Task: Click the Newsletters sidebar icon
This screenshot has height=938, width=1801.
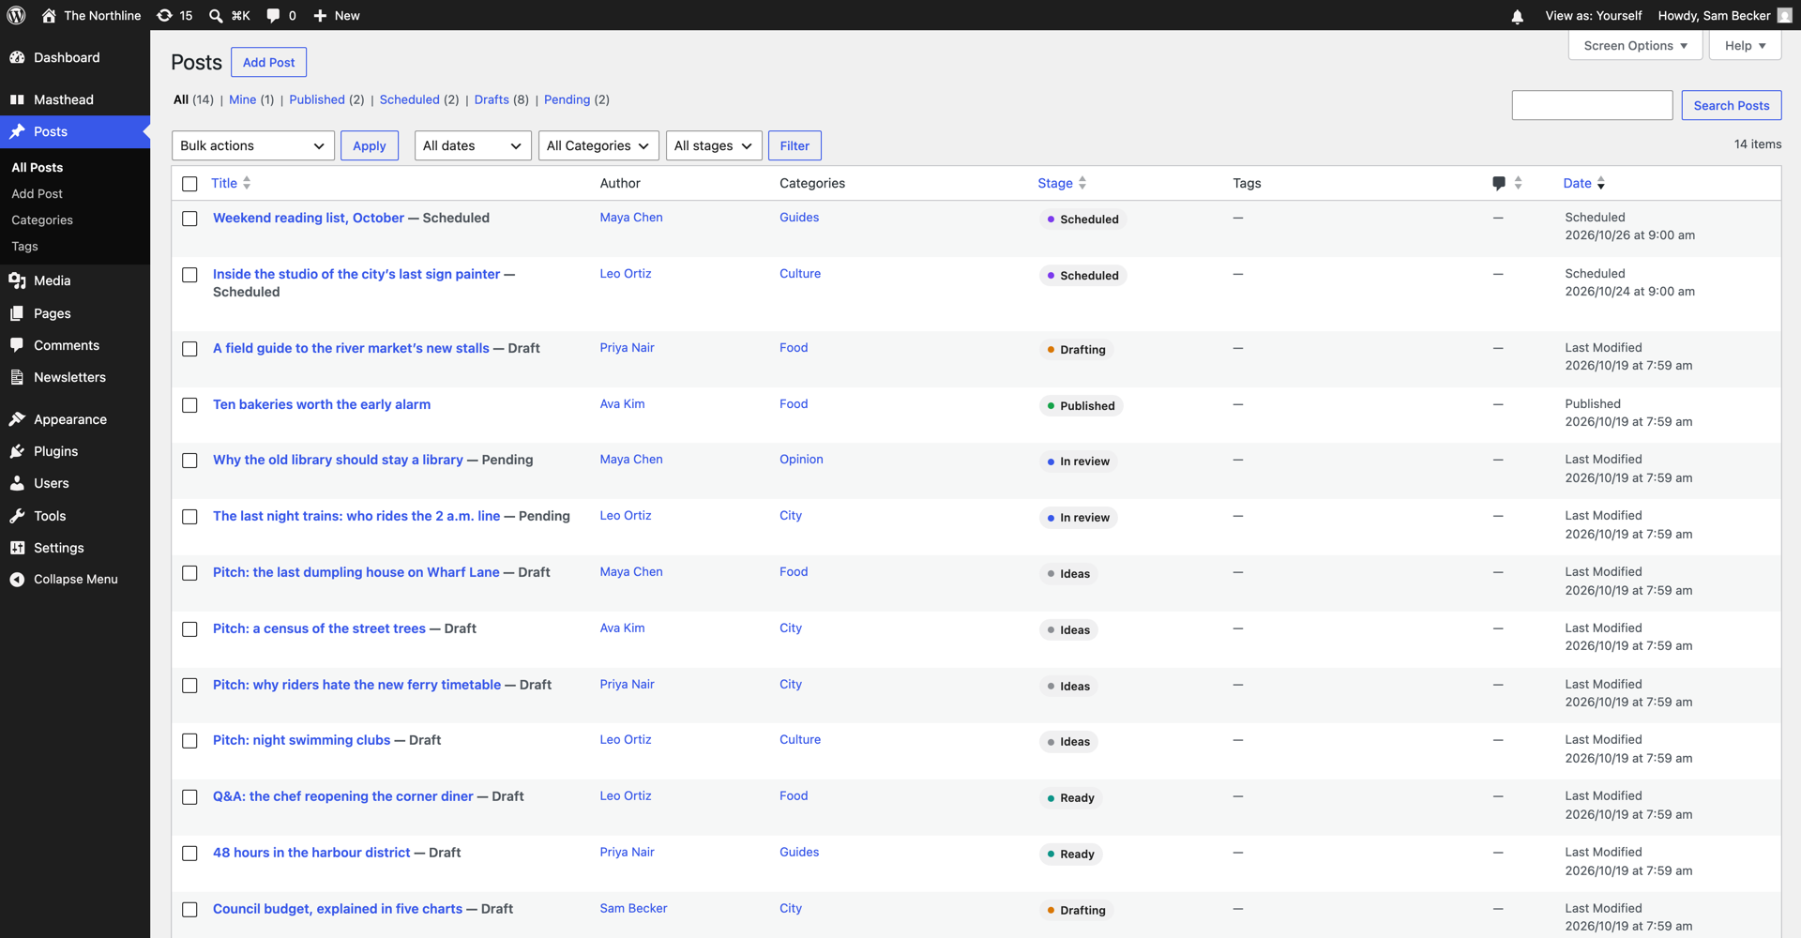Action: pos(17,377)
